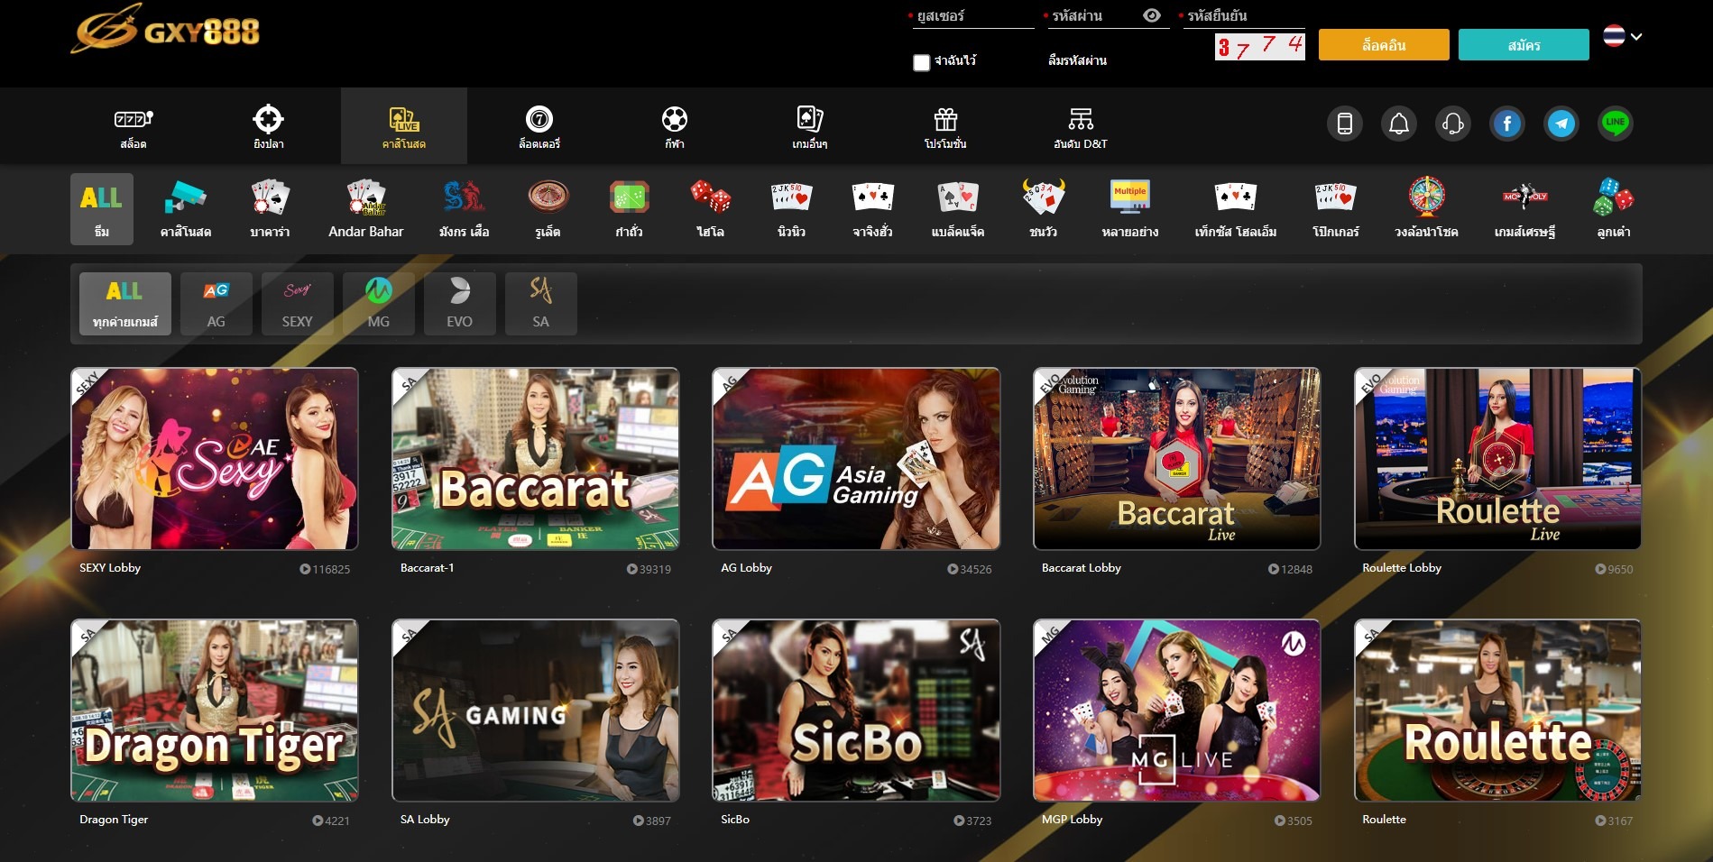Filter games by Roulette wheel icon (รูเล็ต)
This screenshot has height=862, width=1713.
548,209
